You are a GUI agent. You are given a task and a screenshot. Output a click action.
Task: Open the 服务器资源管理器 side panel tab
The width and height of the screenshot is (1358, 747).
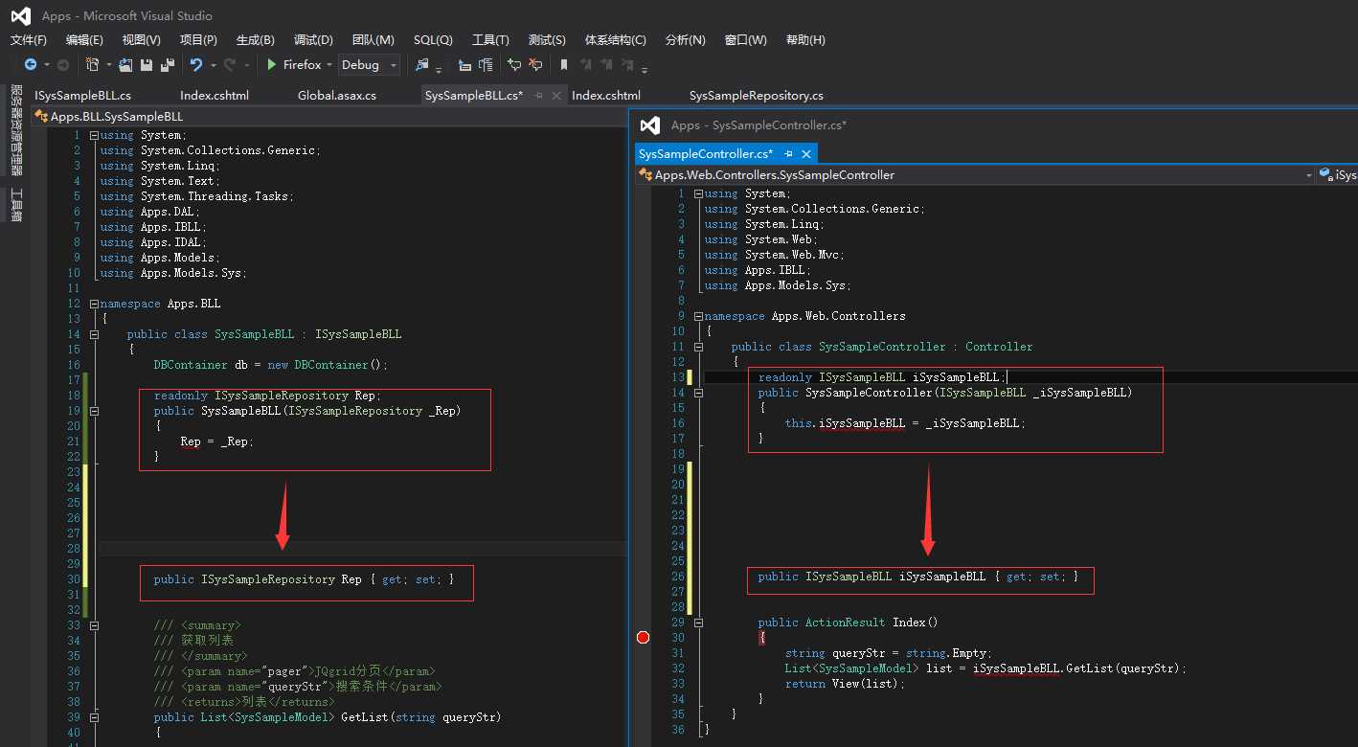[16, 129]
